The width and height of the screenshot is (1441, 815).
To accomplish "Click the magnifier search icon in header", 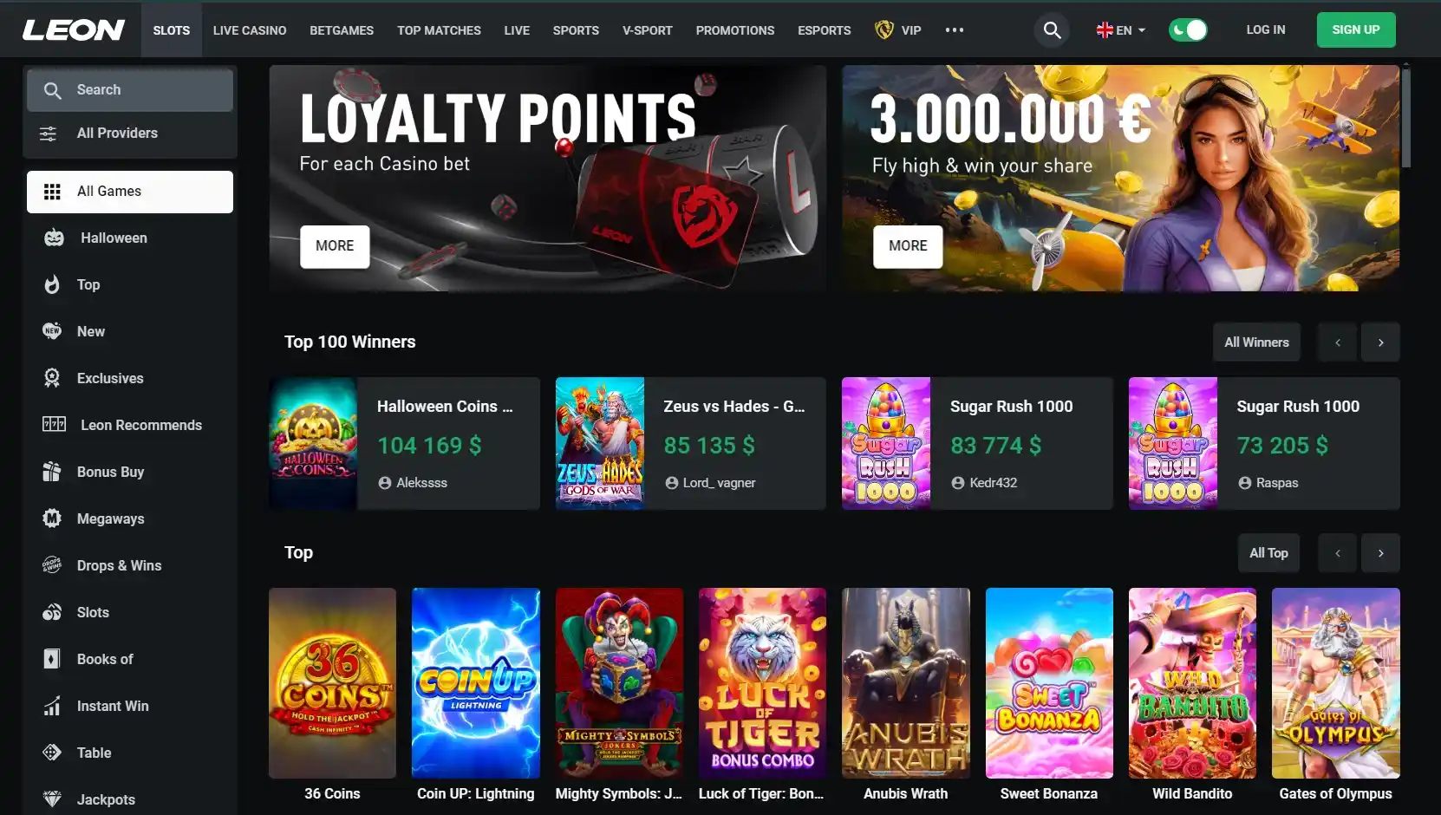I will tap(1052, 30).
